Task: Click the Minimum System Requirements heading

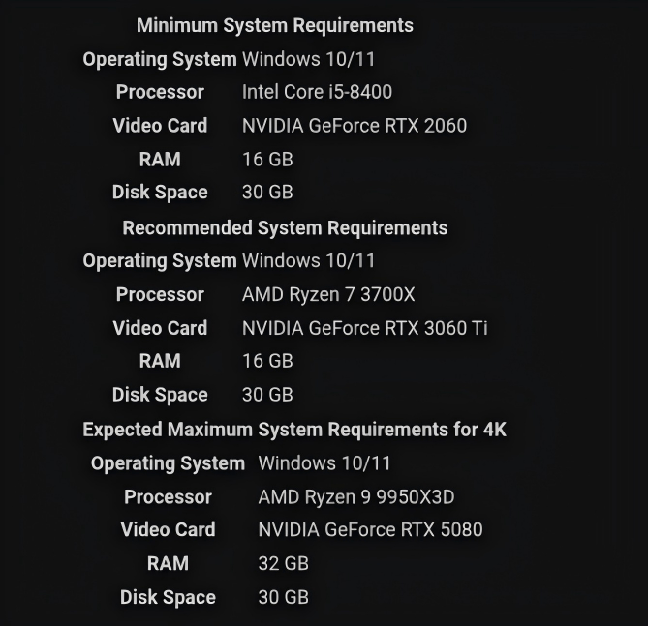Action: pos(275,25)
